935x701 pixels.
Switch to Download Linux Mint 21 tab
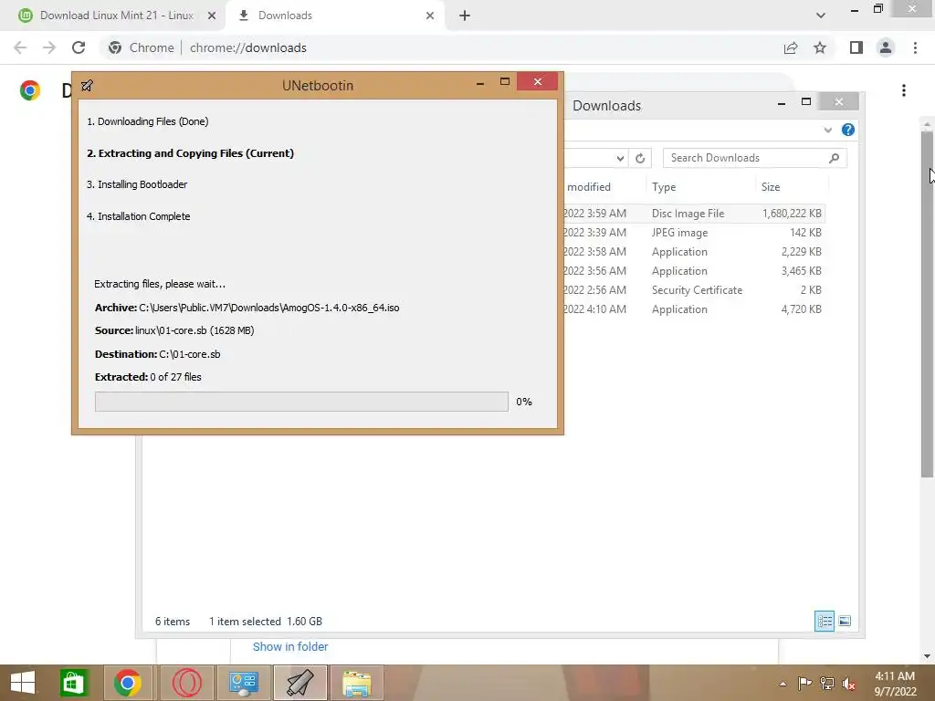point(116,16)
